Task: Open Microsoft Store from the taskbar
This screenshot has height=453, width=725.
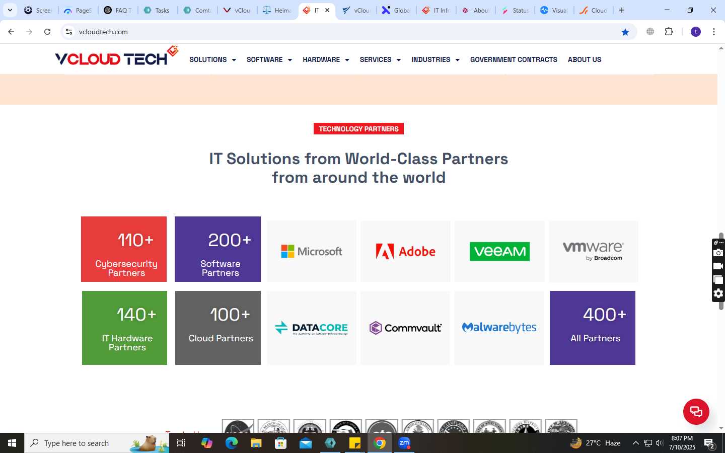Action: [x=280, y=443]
